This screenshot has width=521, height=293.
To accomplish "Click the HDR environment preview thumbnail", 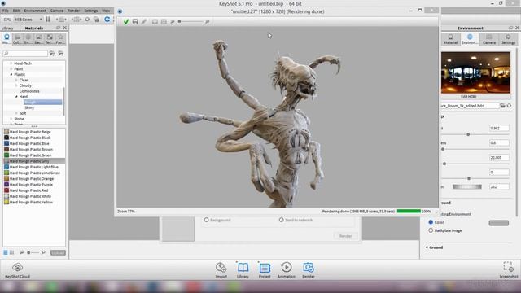I will pos(475,72).
